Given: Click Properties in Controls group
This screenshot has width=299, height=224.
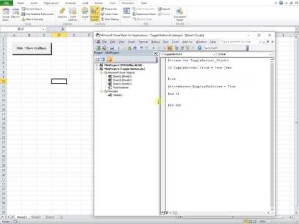Looking at the screenshot, I should click(109, 9).
